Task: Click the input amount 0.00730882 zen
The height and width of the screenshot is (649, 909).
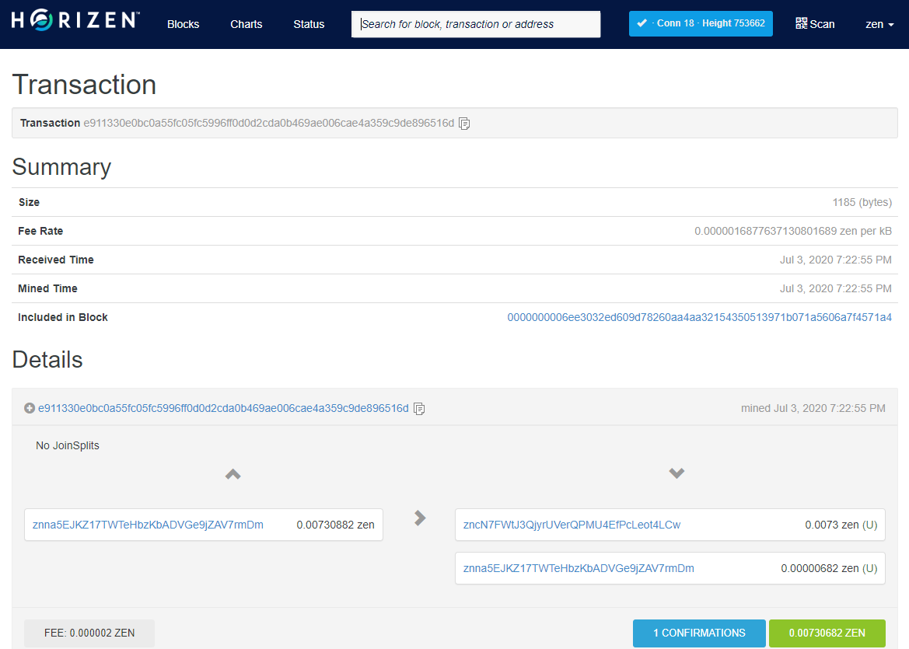Action: [x=335, y=525]
